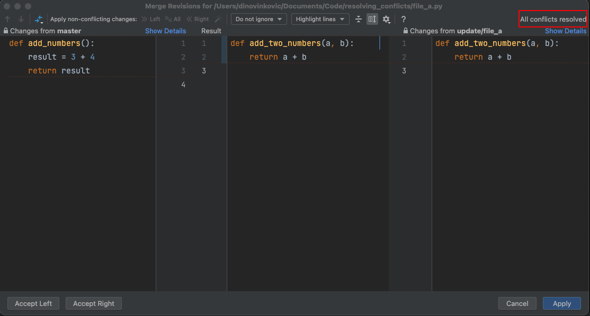Image resolution: width=590 pixels, height=316 pixels.
Task: Toggle synchronized scrolling between panes
Action: point(372,18)
